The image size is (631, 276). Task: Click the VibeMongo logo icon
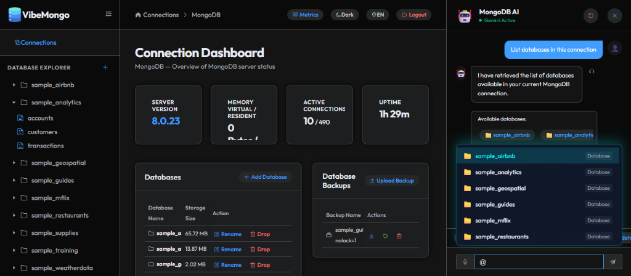tap(15, 15)
